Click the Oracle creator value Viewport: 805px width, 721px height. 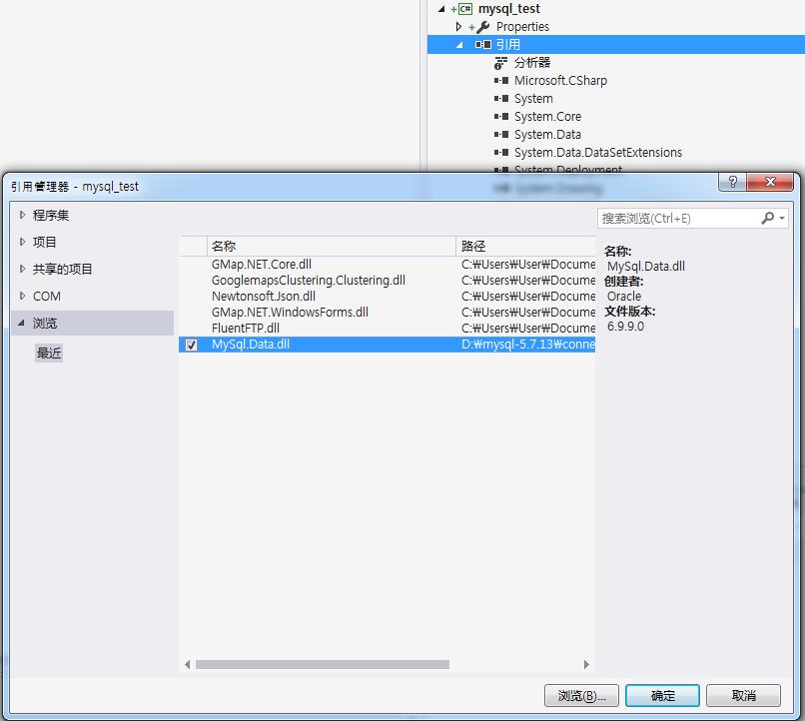[624, 297]
